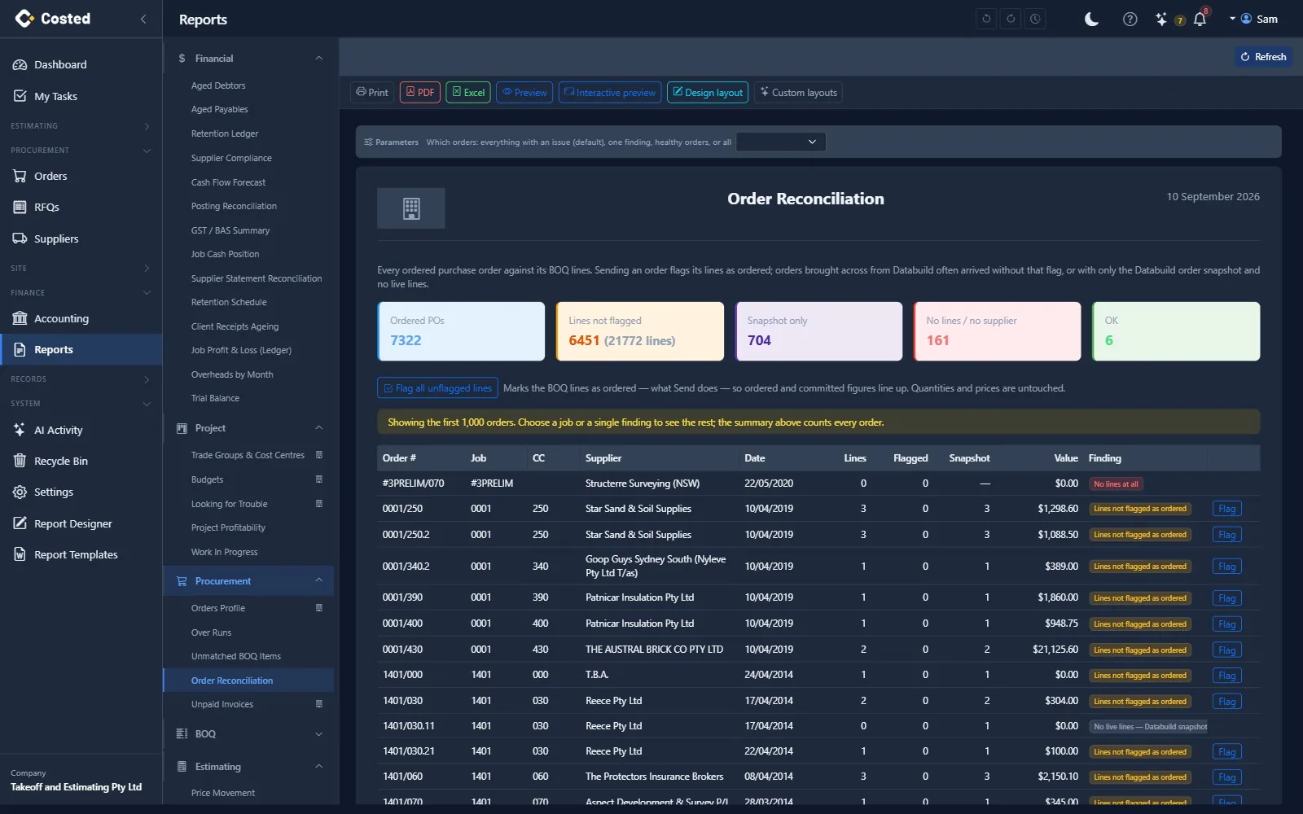Image resolution: width=1303 pixels, height=814 pixels.
Task: Collapse the Procurement report group
Action: pyautogui.click(x=248, y=581)
